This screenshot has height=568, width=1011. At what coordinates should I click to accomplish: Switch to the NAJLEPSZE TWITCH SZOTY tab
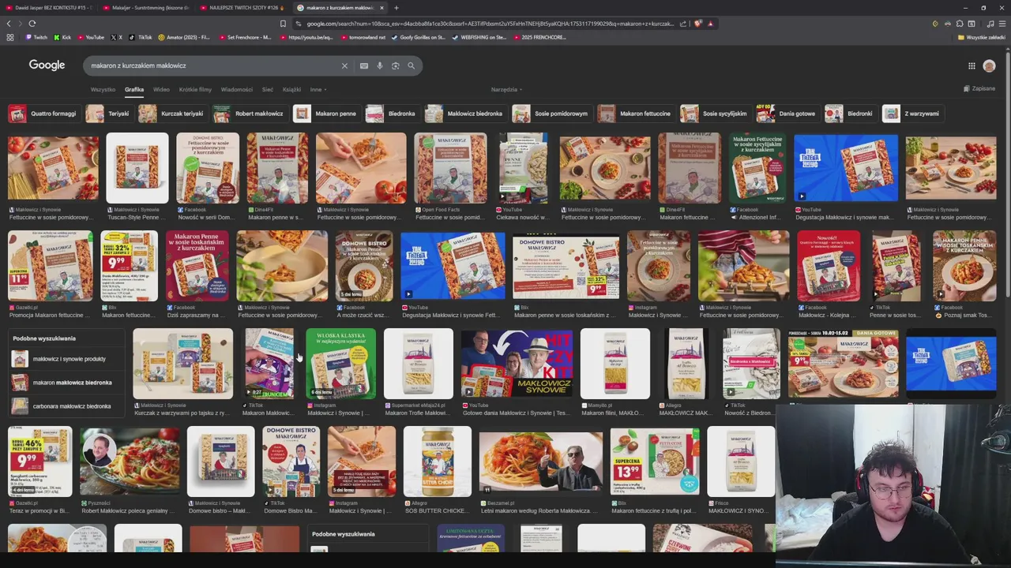click(x=242, y=8)
